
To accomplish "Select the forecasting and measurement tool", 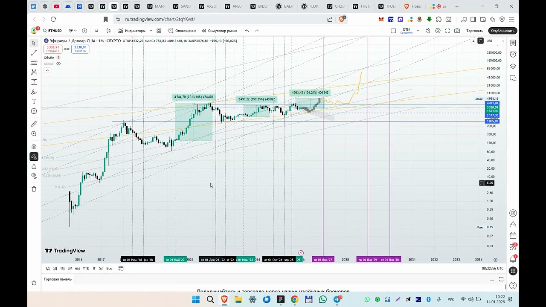I will [34, 82].
